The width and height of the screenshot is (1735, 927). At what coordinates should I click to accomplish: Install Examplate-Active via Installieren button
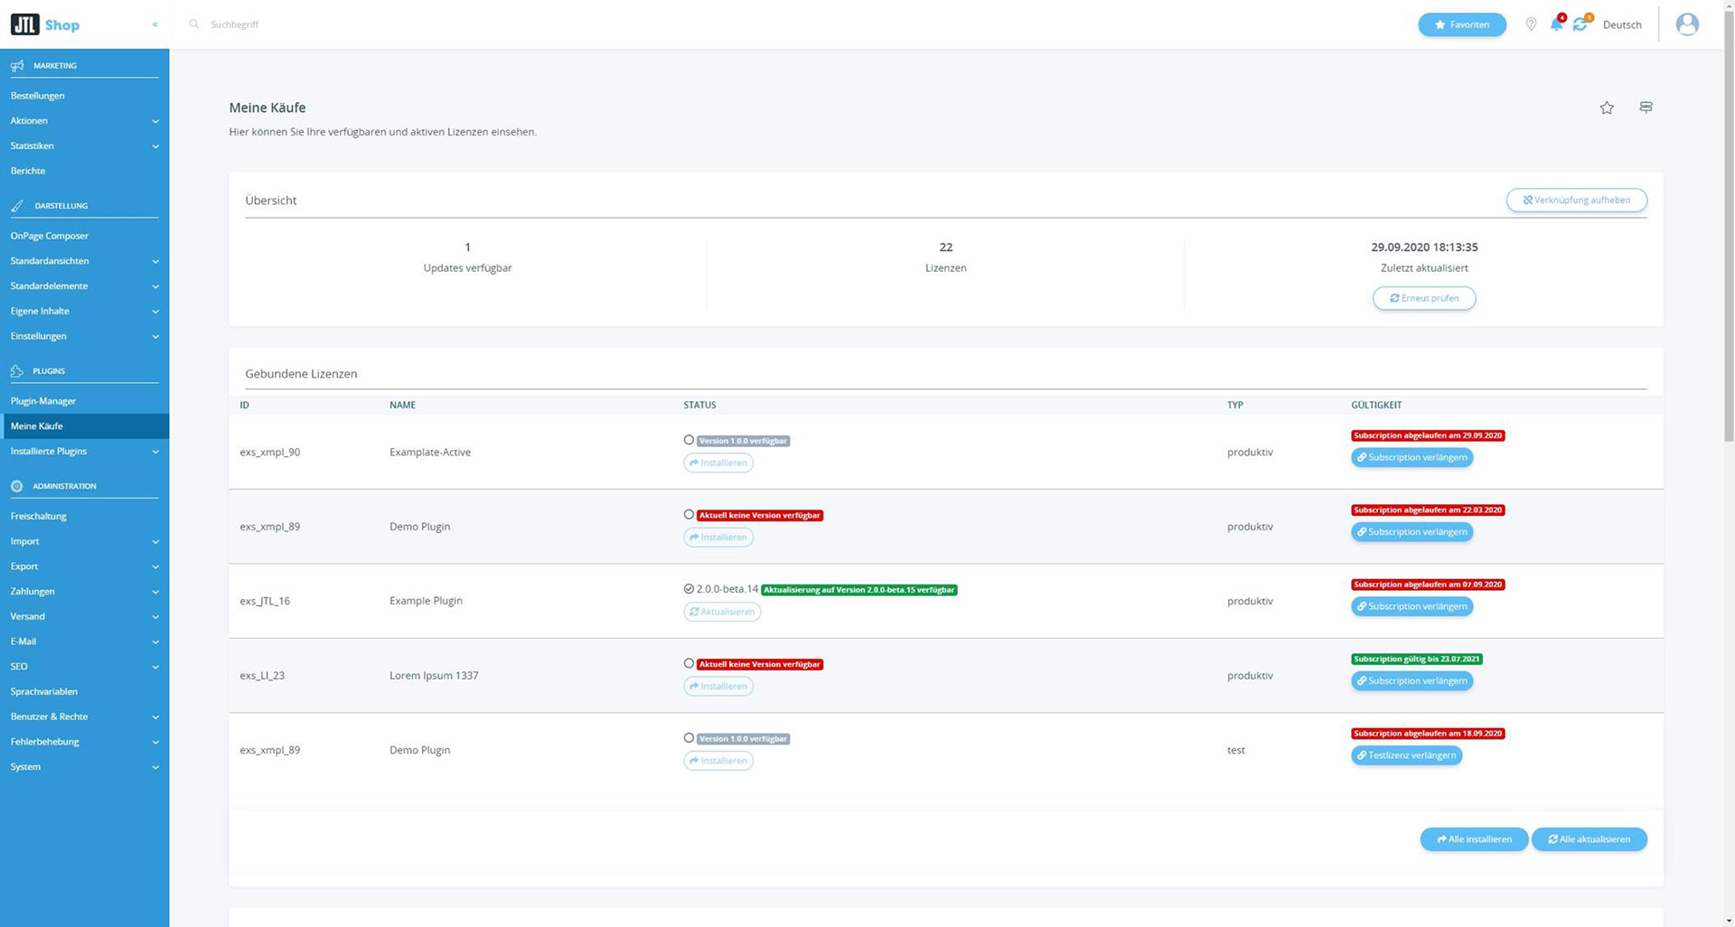click(x=718, y=463)
